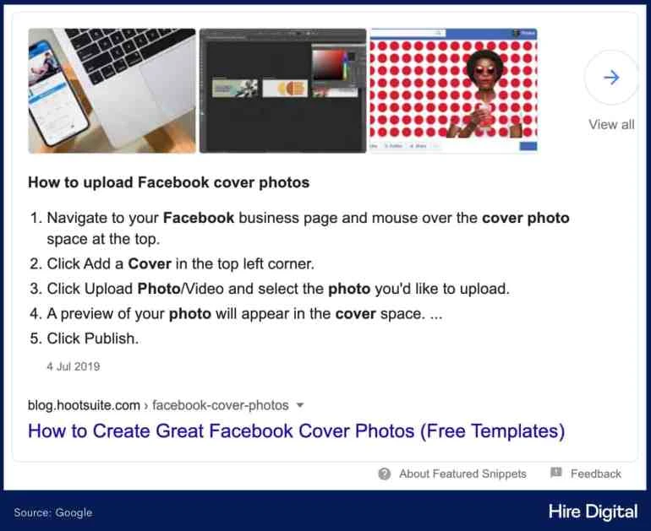
Task: Click the "View all" text label
Action: [x=611, y=124]
